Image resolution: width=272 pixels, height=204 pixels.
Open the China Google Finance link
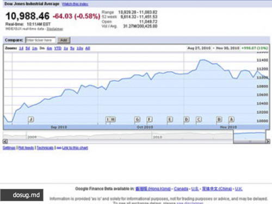click(x=217, y=189)
